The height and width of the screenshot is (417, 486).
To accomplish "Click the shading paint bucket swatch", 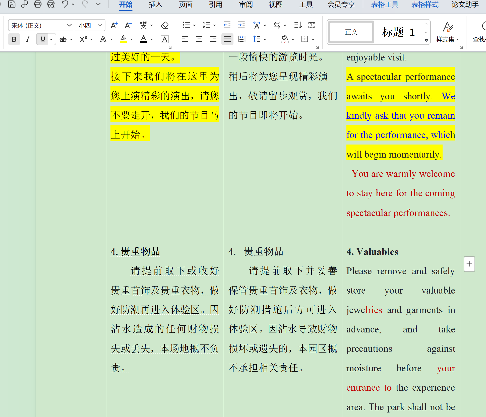I will click(x=285, y=39).
